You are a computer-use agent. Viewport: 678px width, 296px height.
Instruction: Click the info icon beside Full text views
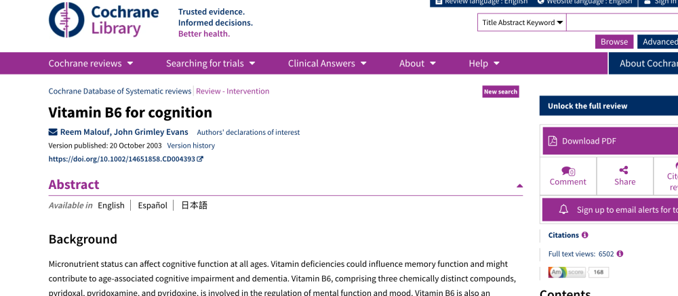click(620, 253)
